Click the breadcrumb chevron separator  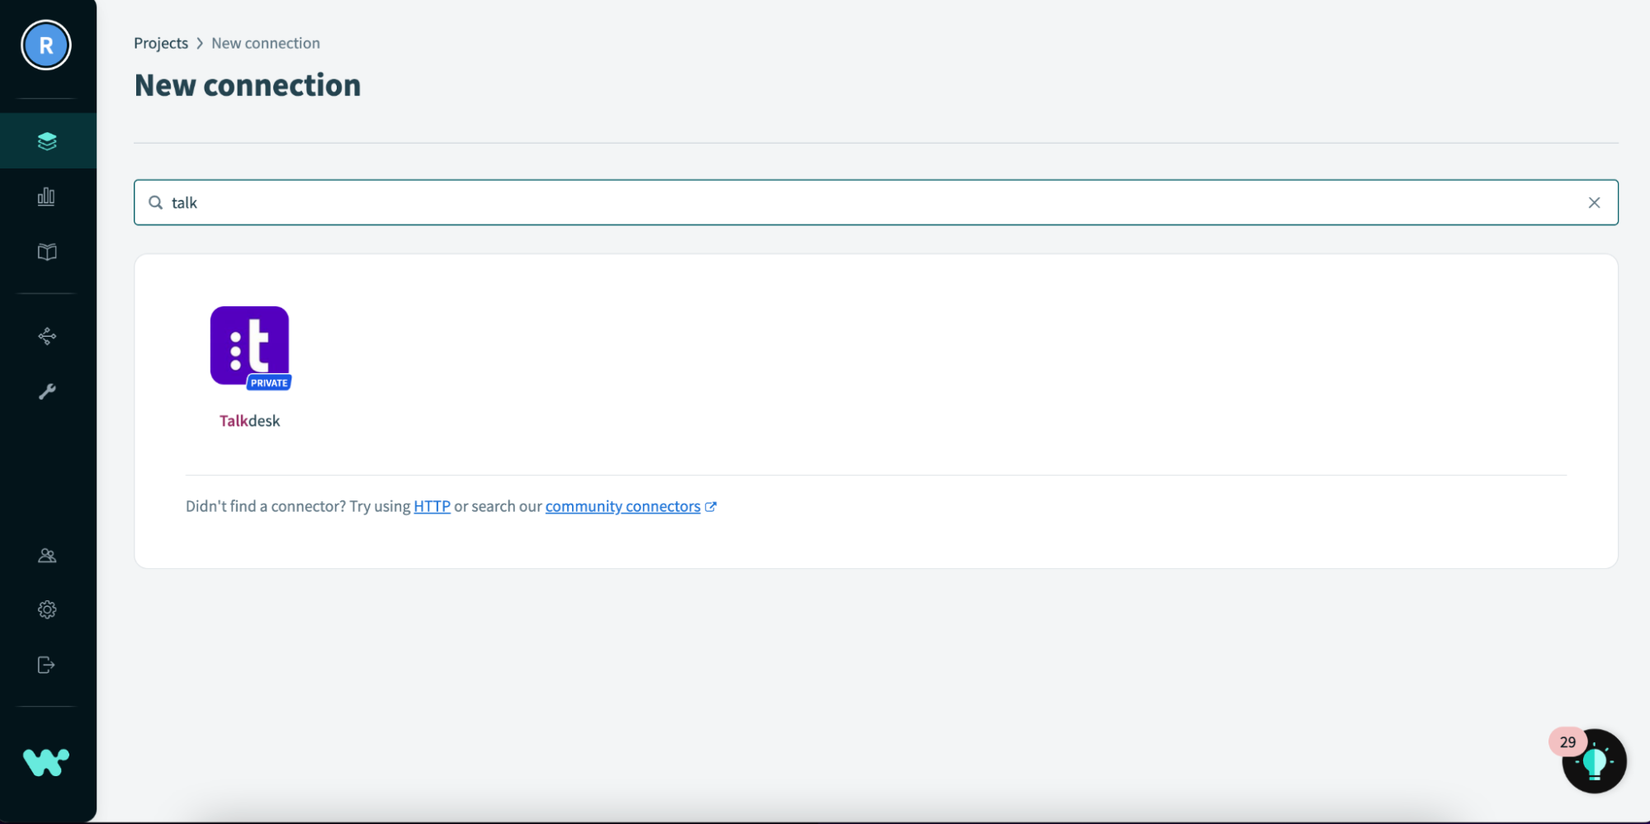point(200,43)
